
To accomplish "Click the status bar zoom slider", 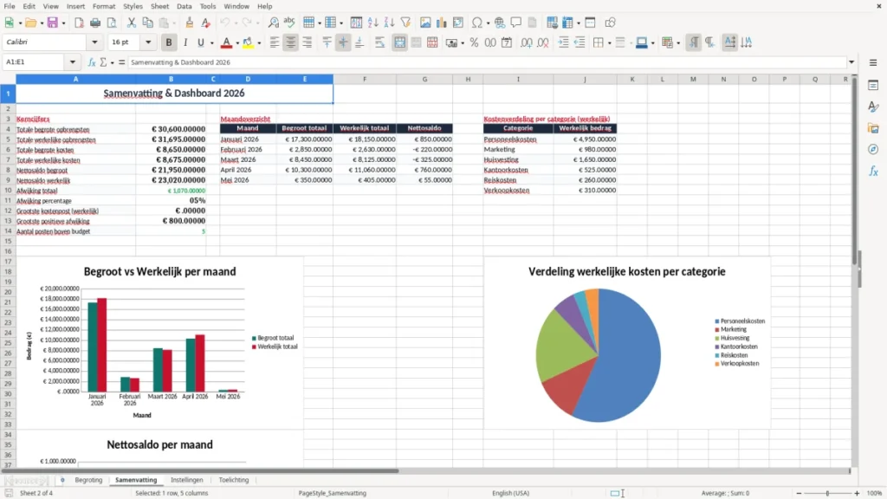I will tap(827, 493).
